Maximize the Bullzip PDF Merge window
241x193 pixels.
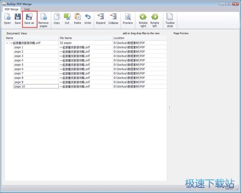229,4
